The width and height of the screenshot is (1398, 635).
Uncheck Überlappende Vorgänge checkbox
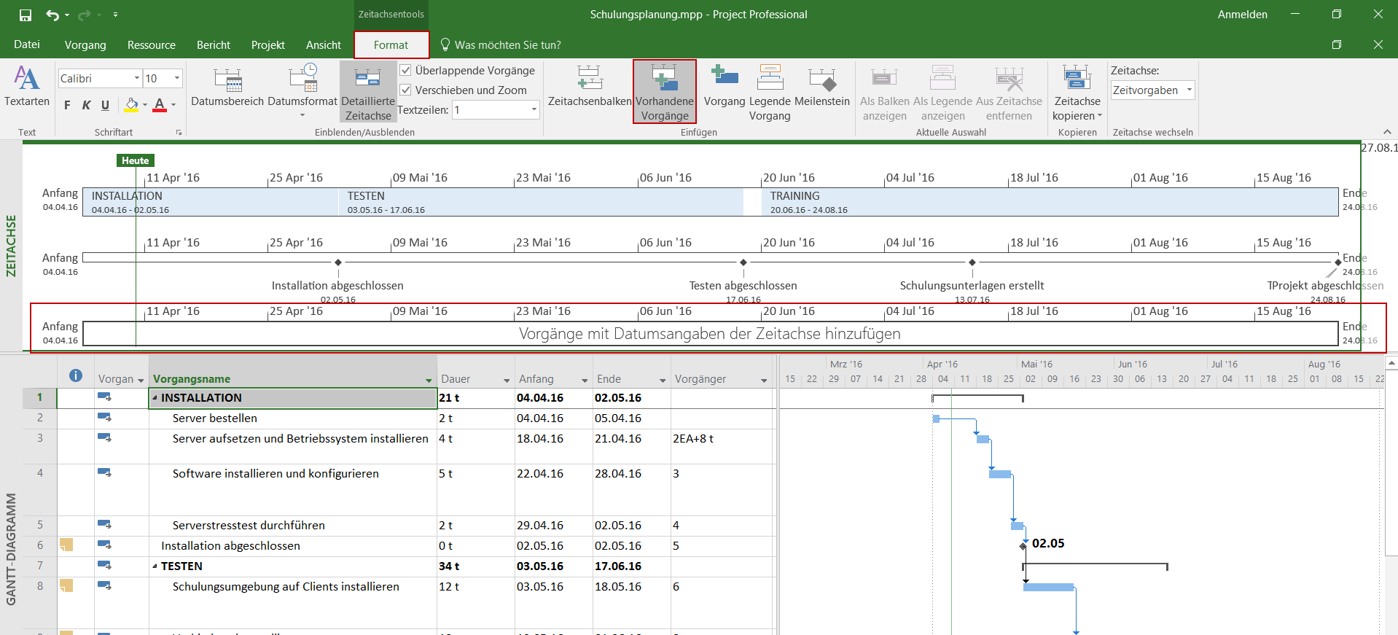coord(406,71)
